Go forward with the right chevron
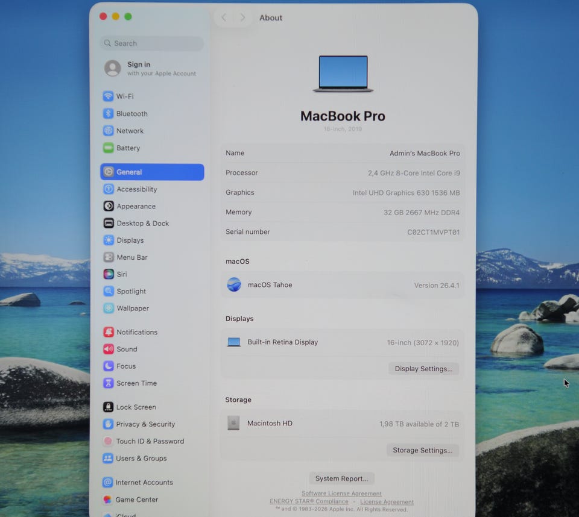 [242, 17]
